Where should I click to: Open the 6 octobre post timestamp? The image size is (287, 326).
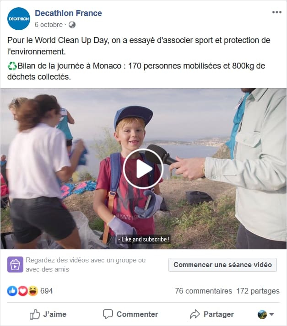tap(49, 25)
